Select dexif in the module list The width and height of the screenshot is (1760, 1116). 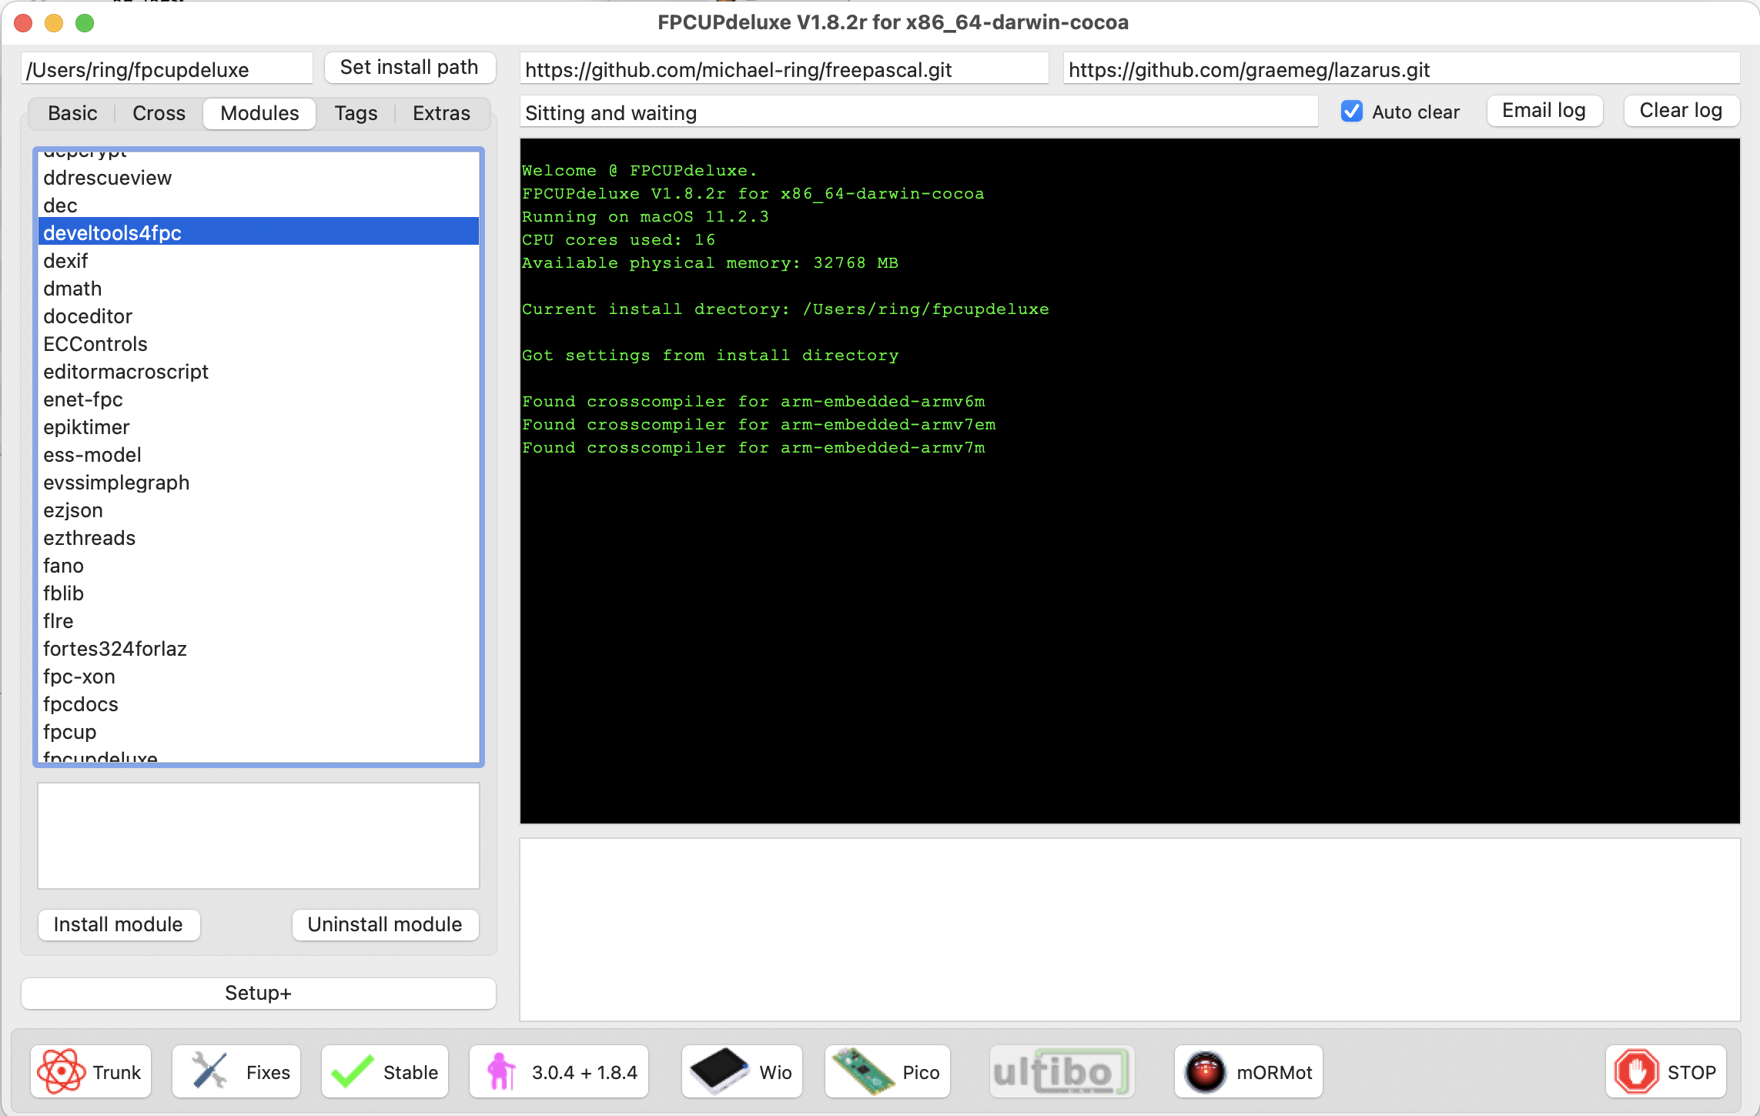point(259,261)
